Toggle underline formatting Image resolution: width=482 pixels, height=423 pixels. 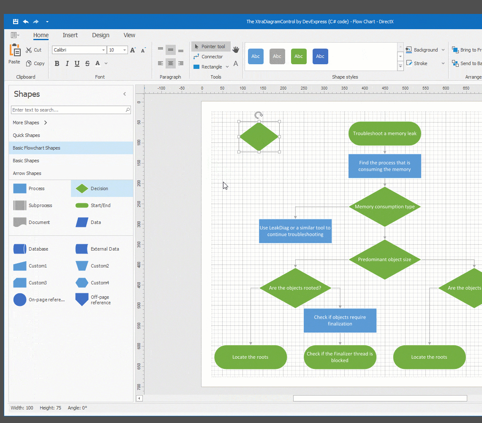[x=77, y=63]
